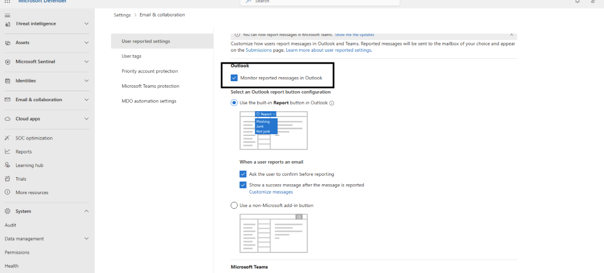
Task: Click the Microsoft Sentinel shield icon
Action: (x=7, y=62)
